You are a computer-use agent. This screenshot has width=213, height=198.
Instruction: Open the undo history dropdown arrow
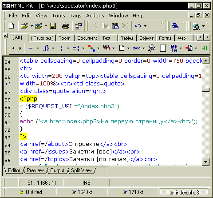pos(145,26)
